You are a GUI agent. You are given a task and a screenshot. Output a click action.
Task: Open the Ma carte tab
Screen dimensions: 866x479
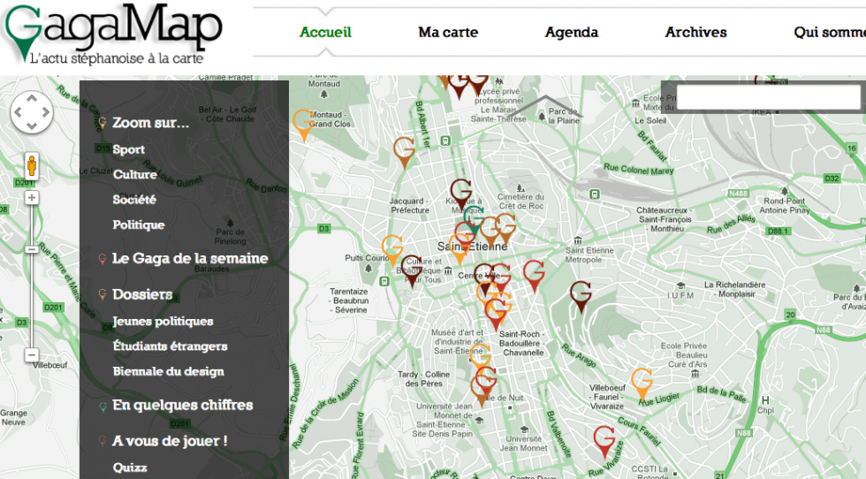click(448, 32)
